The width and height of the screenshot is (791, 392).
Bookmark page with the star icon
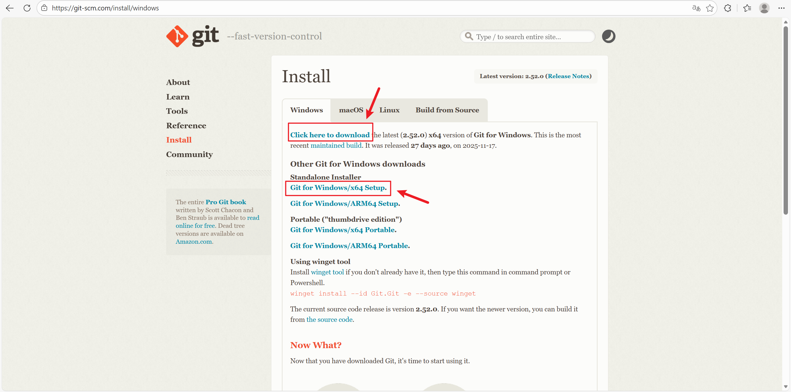tap(710, 8)
